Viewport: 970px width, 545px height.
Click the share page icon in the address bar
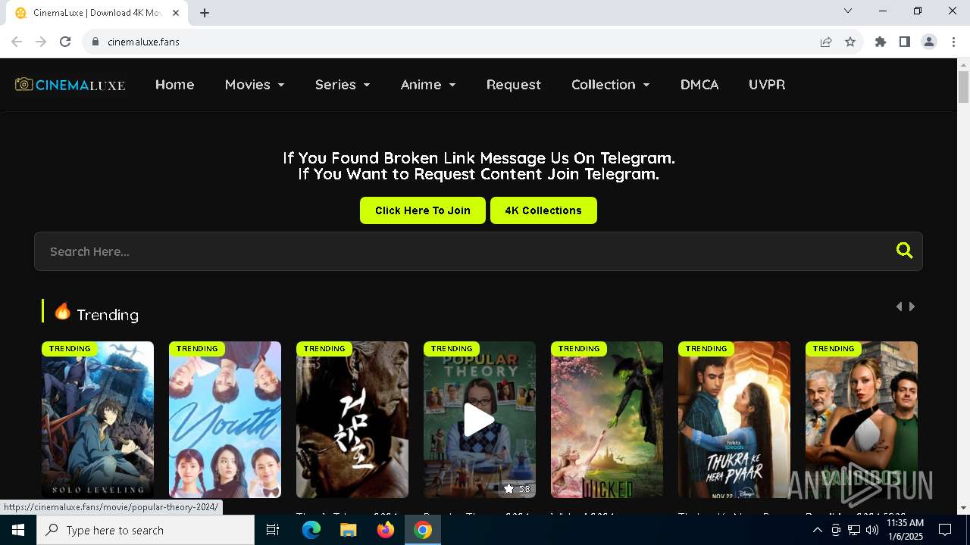click(826, 42)
